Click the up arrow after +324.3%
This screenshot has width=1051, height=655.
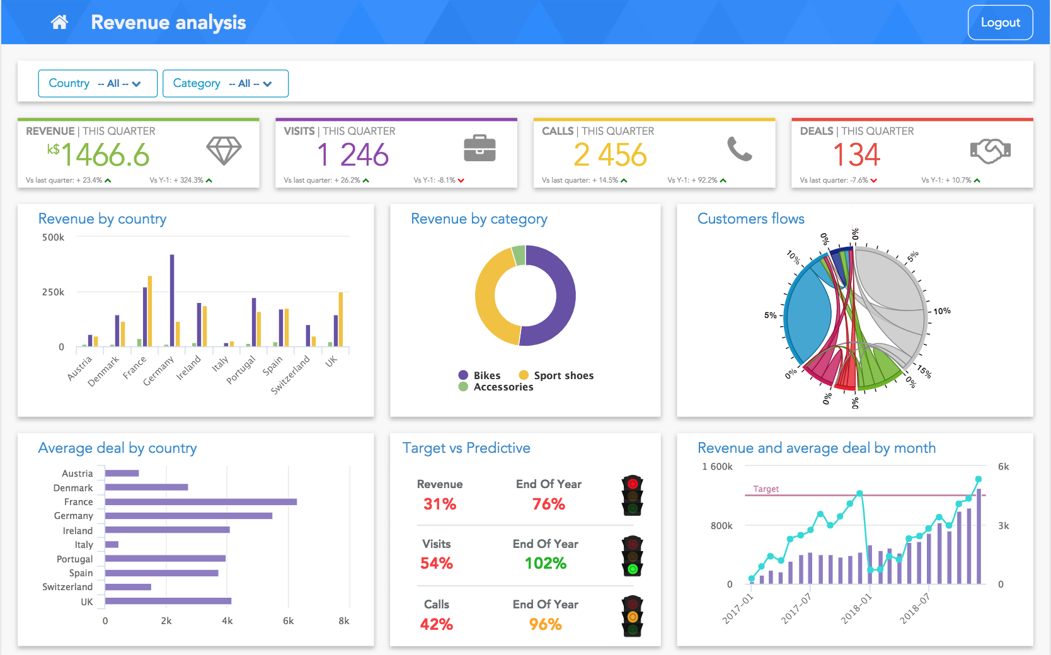tap(209, 180)
